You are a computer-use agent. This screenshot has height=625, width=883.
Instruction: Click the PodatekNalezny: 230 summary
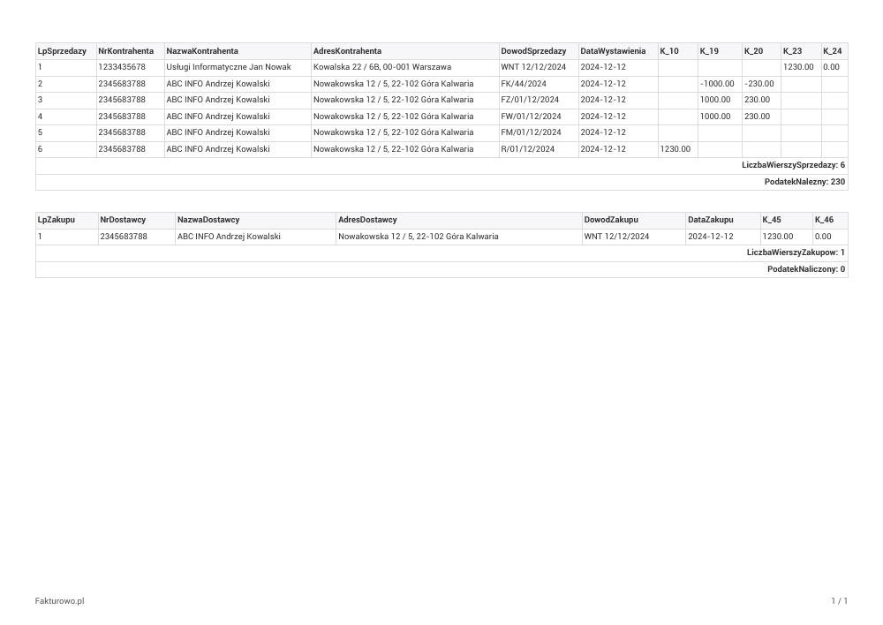coord(804,182)
